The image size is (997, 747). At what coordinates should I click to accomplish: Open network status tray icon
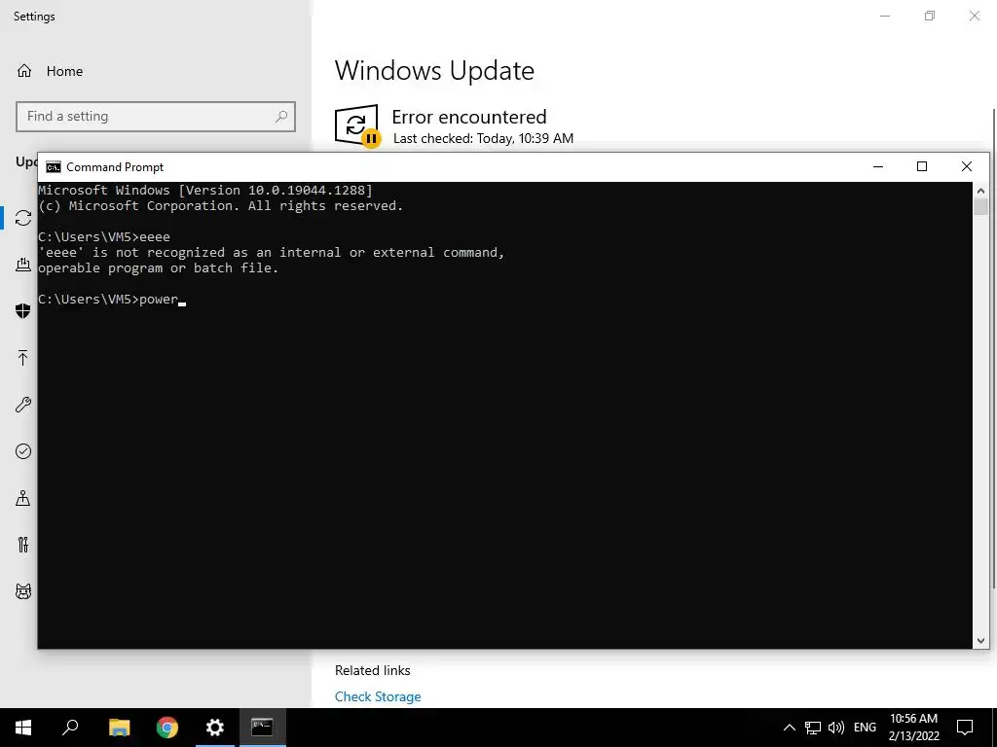coord(813,728)
